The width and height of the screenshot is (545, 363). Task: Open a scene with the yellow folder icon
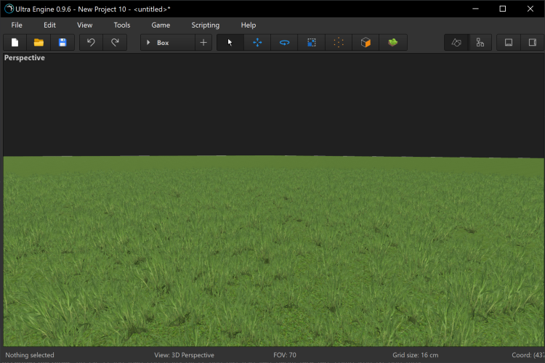[39, 42]
